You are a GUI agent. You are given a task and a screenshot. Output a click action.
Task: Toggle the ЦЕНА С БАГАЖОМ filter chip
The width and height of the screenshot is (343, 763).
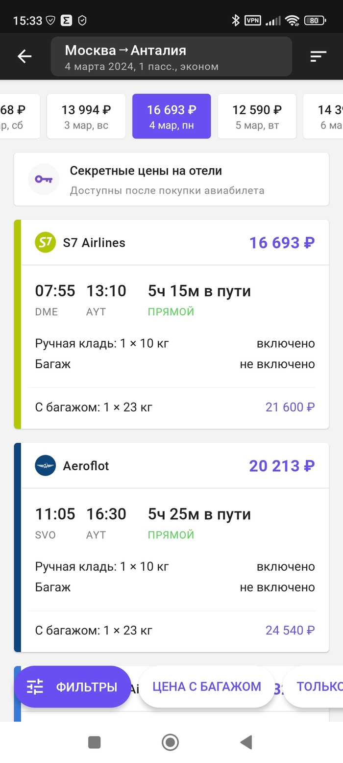[206, 687]
